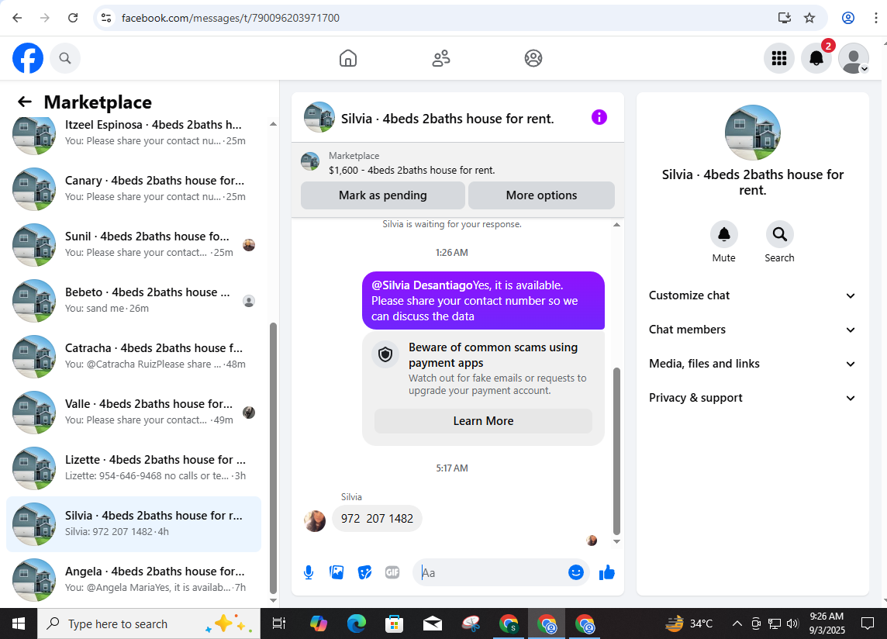Screen dimensions: 887x639
Task: Open the emoji picker
Action: [x=576, y=573]
